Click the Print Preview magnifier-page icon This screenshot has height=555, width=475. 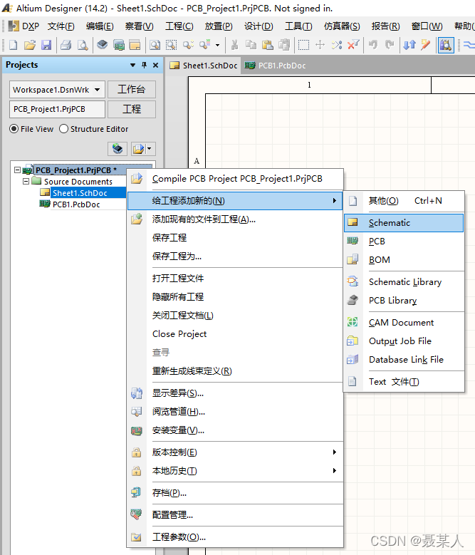click(83, 45)
